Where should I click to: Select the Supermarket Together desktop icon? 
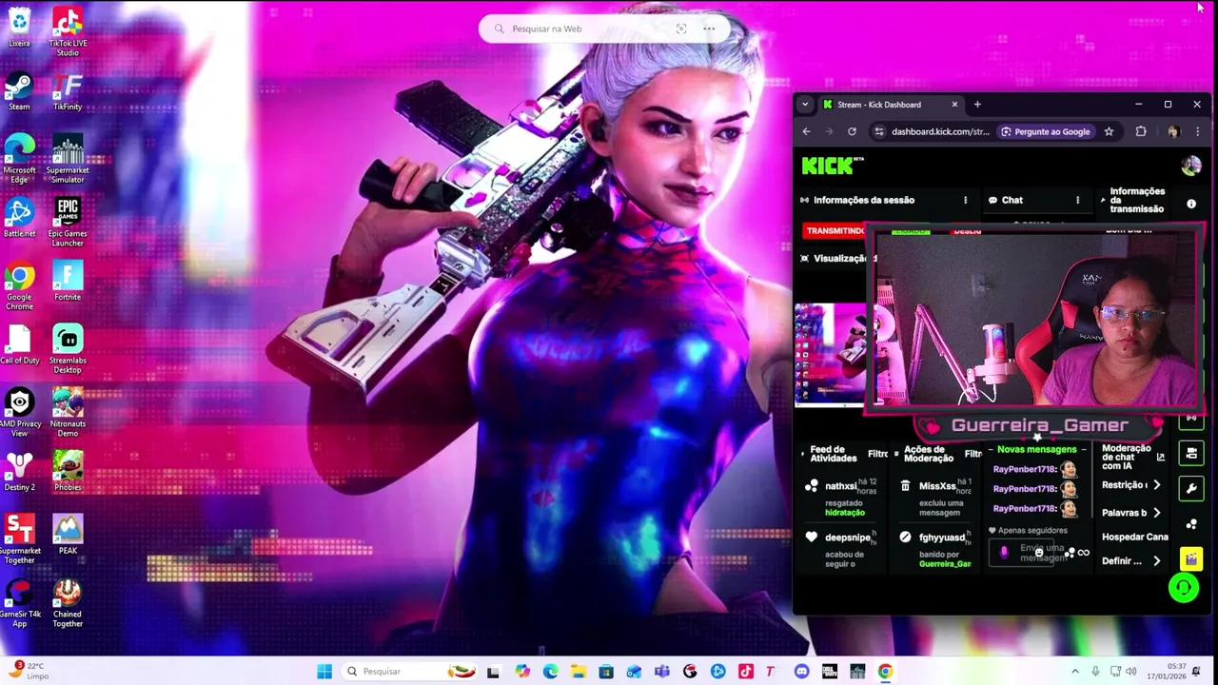19,539
